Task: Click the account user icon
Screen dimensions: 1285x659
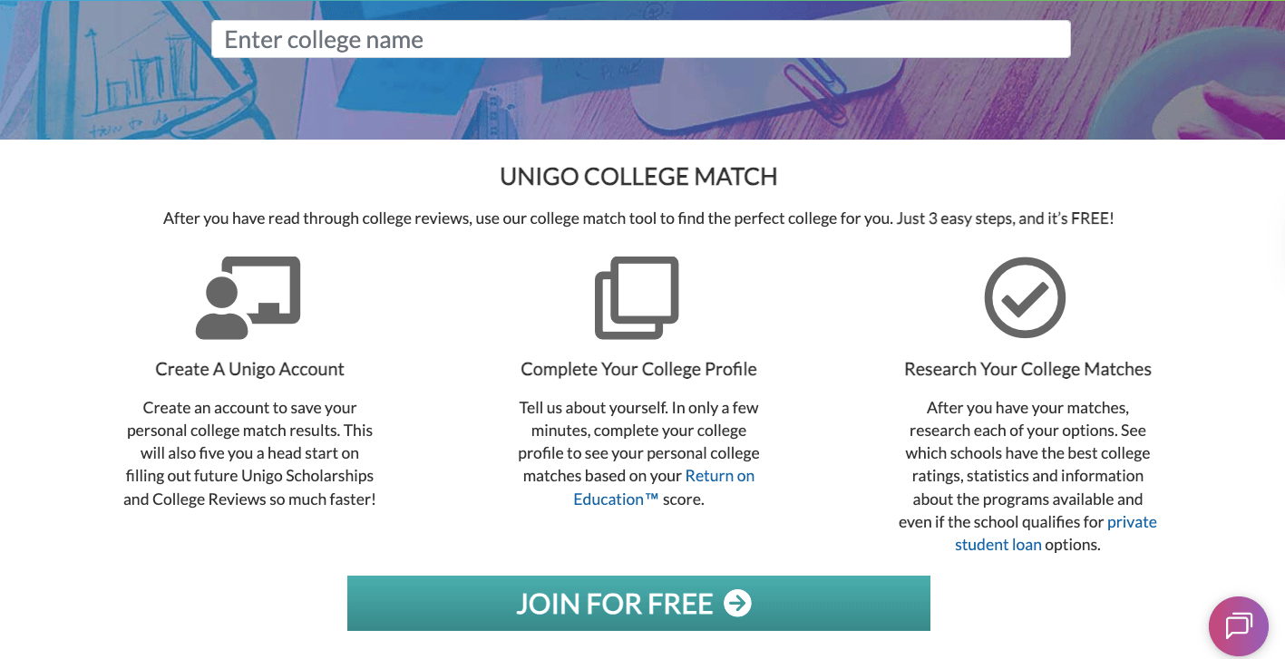Action: point(248,298)
